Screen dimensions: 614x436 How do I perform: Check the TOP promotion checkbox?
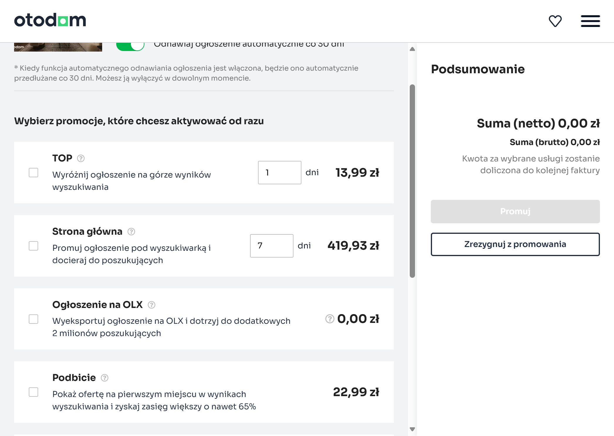(33, 173)
